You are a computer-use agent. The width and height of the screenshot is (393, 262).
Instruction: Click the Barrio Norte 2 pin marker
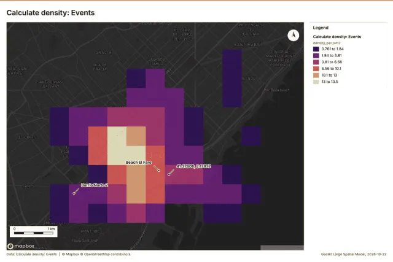(x=74, y=193)
